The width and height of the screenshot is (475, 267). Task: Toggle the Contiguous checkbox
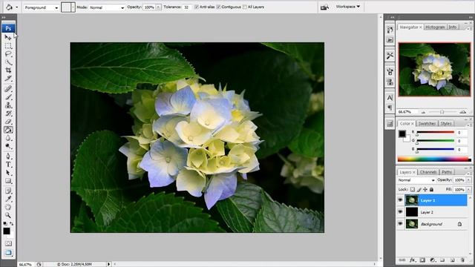click(218, 7)
